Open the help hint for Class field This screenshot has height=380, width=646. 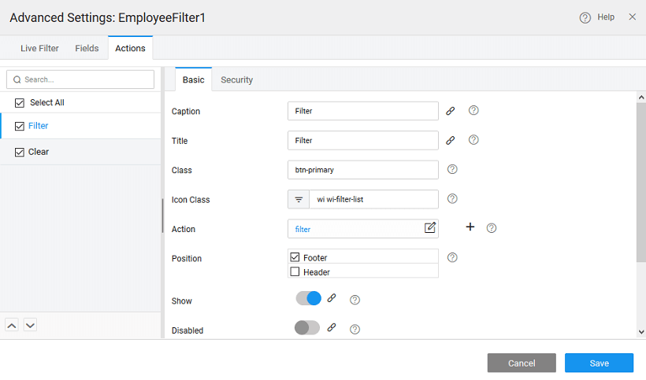tap(452, 169)
